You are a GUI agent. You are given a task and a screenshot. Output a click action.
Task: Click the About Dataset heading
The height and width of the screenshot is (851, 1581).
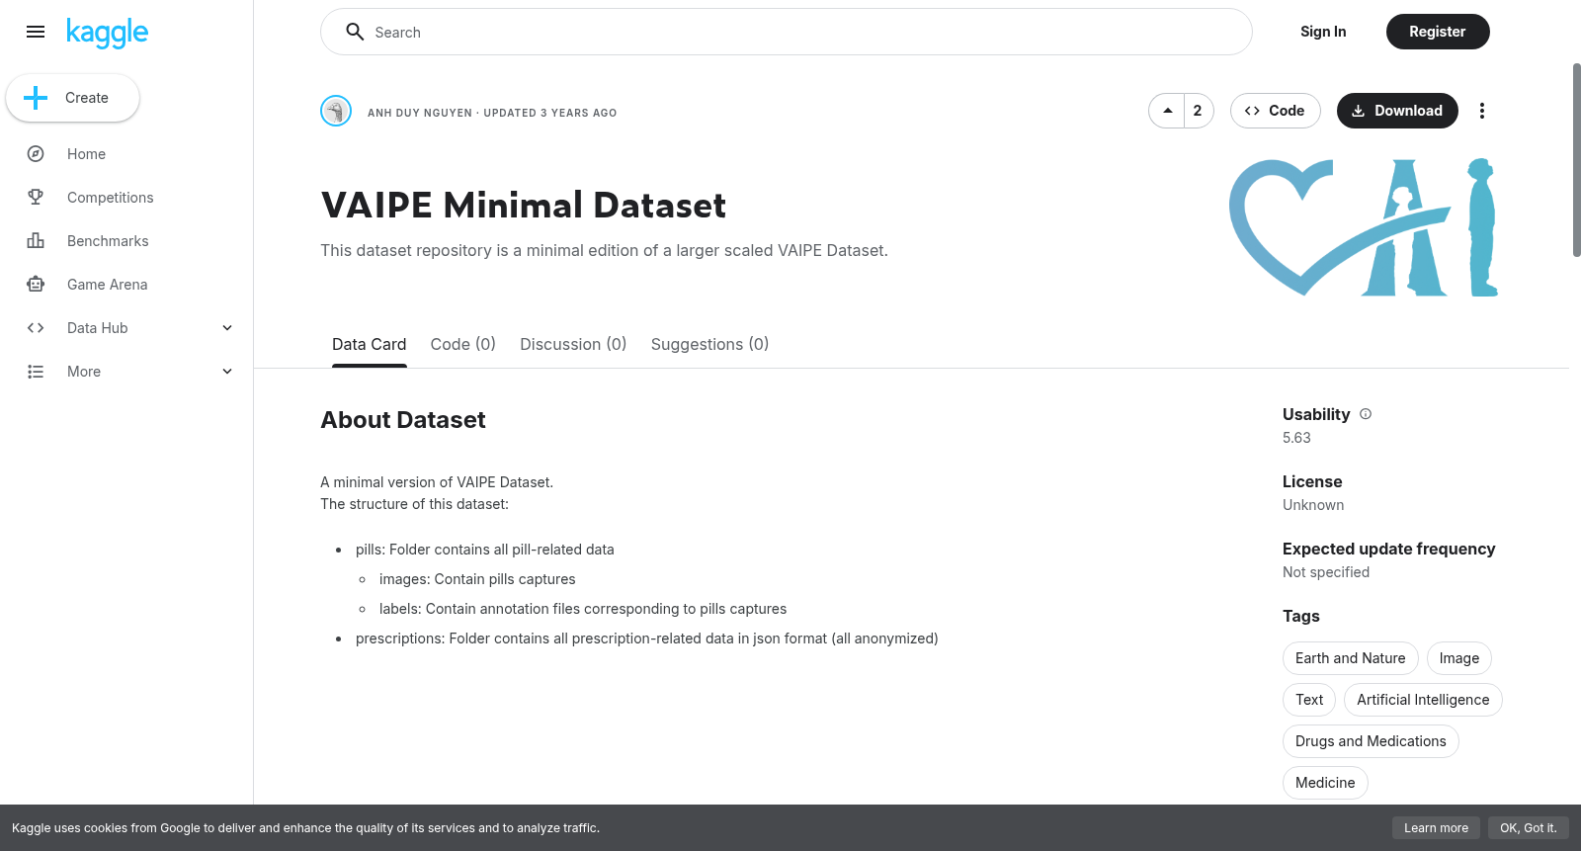[403, 420]
